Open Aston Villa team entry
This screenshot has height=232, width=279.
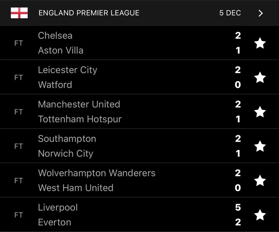click(x=60, y=50)
